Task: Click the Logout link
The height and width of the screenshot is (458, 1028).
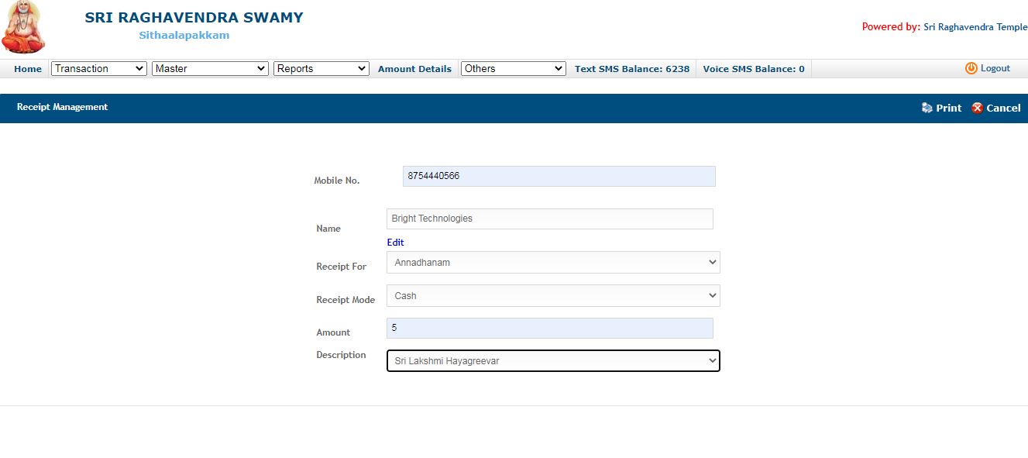Action: pyautogui.click(x=995, y=68)
